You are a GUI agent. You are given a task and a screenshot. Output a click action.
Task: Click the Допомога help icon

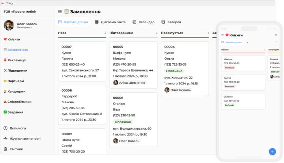(x=6, y=128)
